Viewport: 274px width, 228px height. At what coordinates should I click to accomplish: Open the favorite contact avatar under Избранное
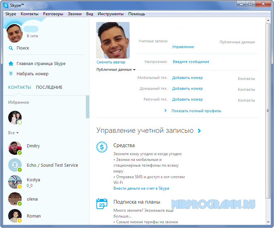(15, 118)
